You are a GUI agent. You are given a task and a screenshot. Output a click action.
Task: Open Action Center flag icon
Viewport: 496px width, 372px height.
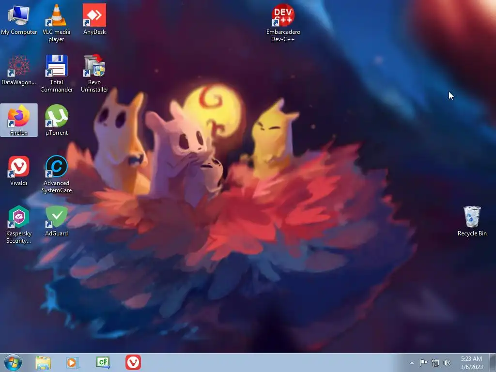(x=423, y=363)
